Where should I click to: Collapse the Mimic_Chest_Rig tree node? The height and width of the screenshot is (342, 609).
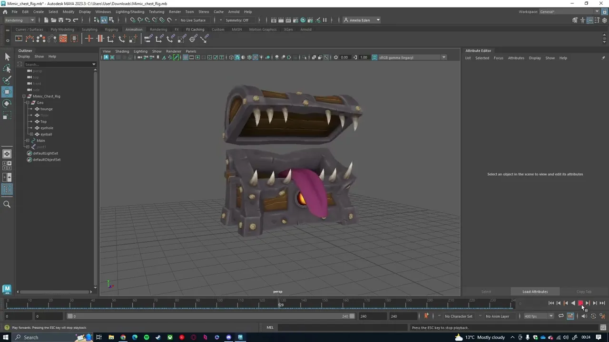[x=24, y=96]
